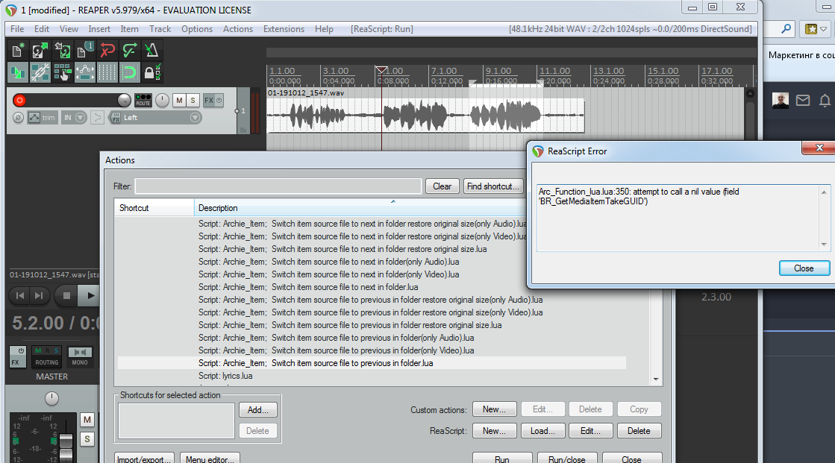Open browser search magnifier icon

786,29
